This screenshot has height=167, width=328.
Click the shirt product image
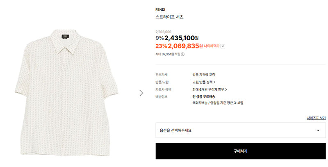[66, 93]
